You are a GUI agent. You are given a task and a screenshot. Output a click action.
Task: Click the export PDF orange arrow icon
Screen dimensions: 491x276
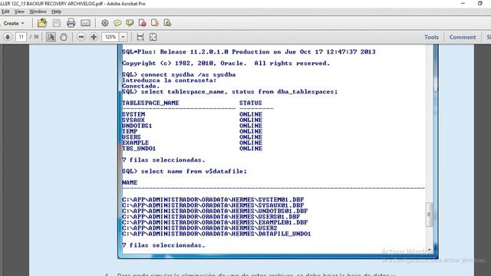[155, 23]
